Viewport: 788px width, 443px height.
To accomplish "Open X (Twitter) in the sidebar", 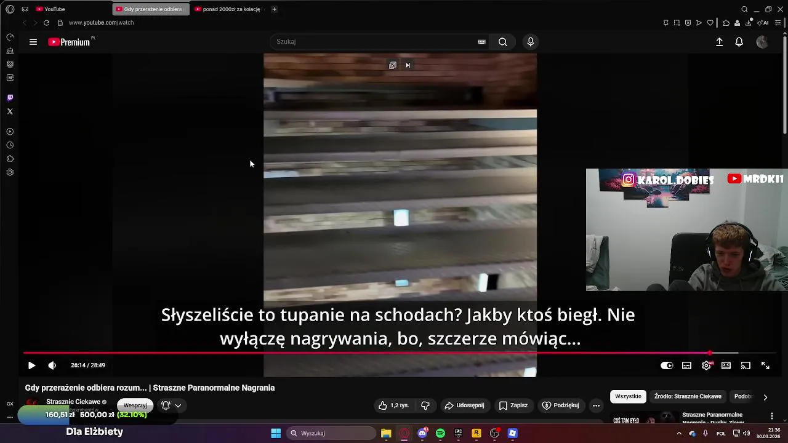I will coord(10,111).
